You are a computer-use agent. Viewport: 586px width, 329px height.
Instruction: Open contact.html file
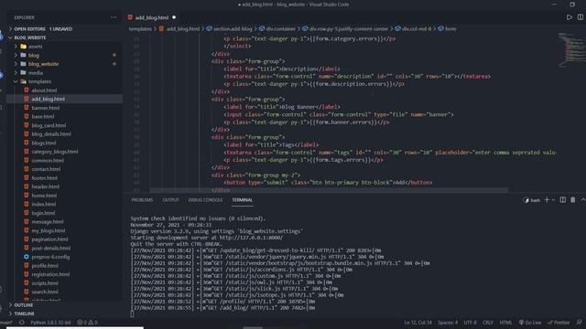(x=46, y=169)
